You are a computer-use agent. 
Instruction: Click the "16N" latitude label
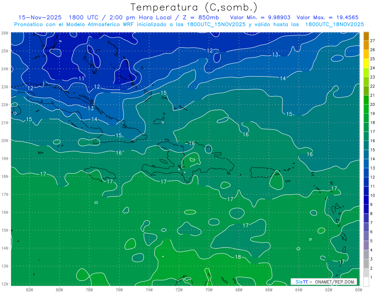(x=4, y=212)
